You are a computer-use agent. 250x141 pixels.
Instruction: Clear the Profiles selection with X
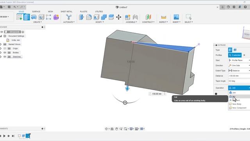coord(244,55)
